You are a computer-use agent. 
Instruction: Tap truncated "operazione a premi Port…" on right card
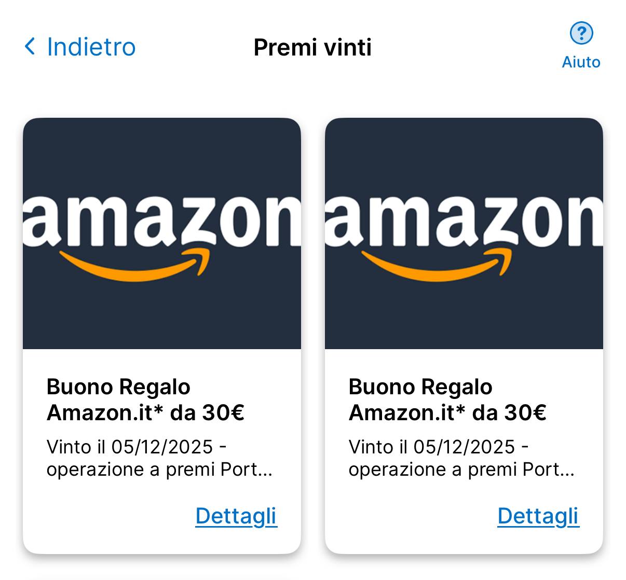click(x=461, y=469)
